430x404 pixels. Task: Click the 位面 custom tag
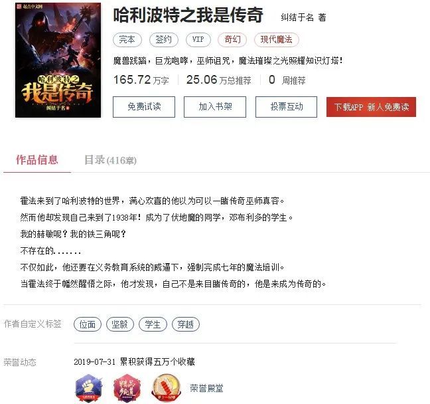(88, 324)
